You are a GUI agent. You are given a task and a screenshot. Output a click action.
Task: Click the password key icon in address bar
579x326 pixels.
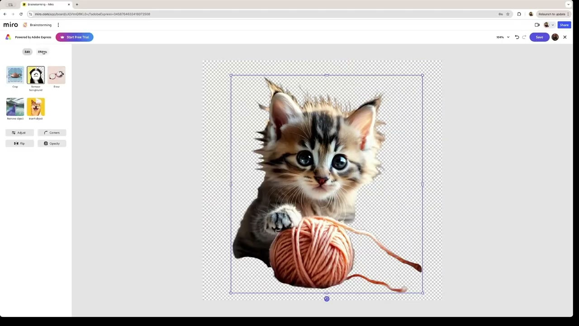point(501,14)
